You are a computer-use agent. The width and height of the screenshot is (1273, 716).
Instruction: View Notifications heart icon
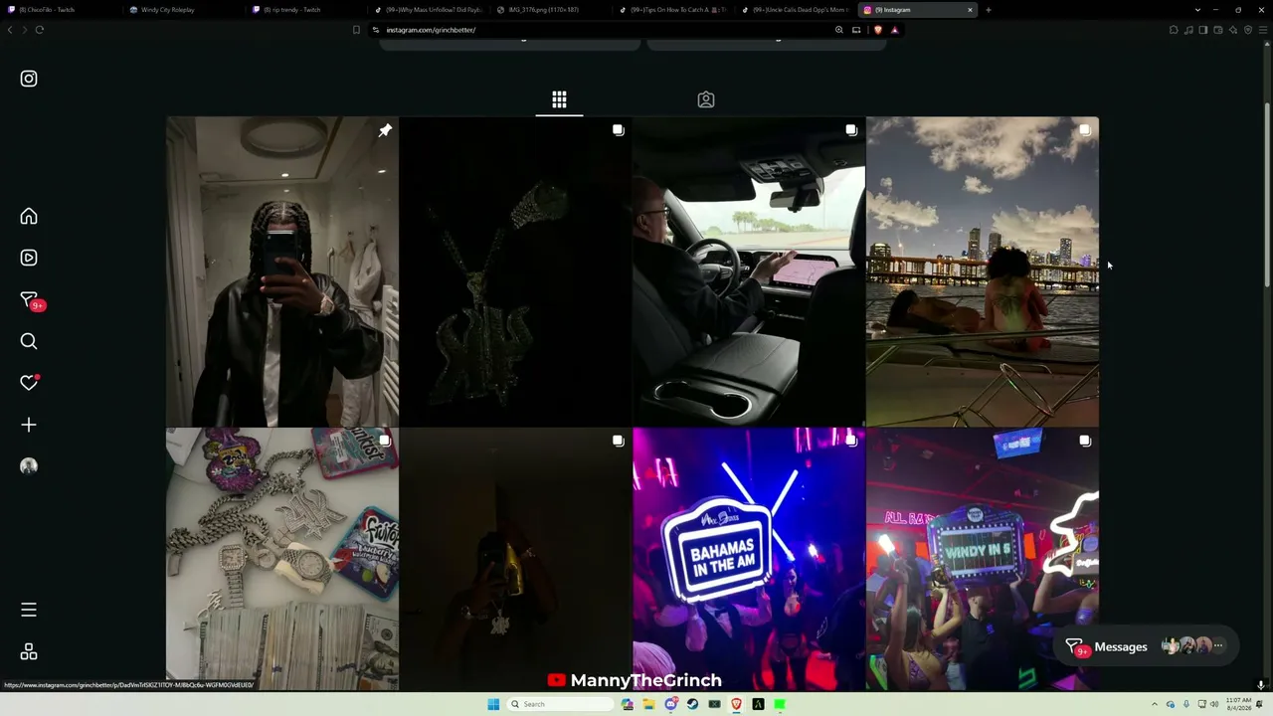coord(29,383)
